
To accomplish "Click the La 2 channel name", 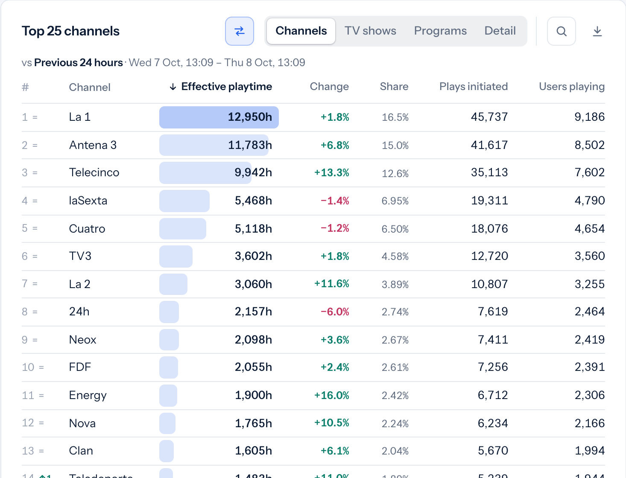I will (80, 285).
